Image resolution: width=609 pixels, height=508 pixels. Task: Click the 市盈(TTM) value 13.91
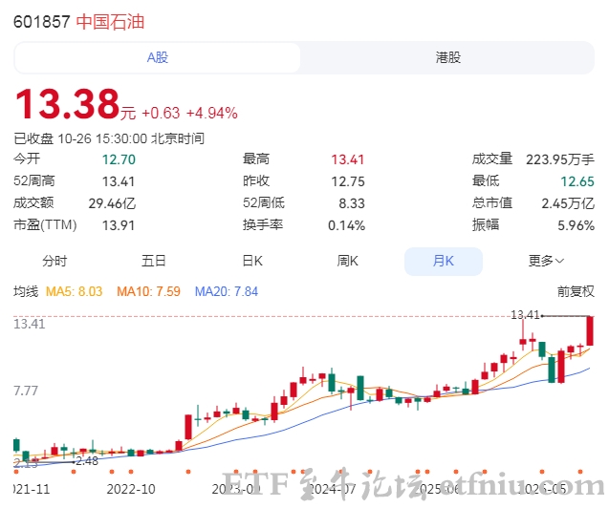[x=119, y=225]
